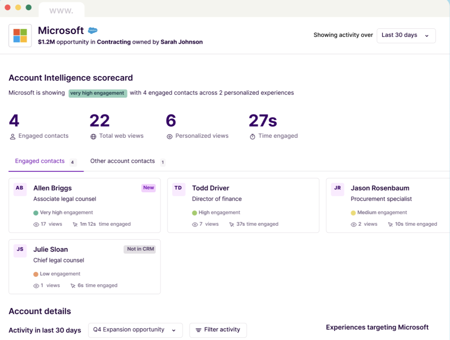Click Director of finance title text
Screen dimensions: 450x340
217,199
